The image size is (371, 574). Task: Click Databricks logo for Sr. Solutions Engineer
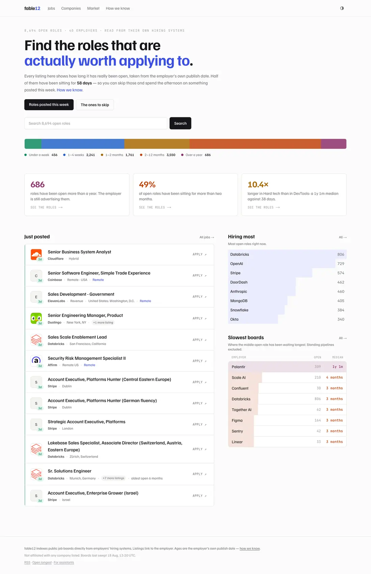[x=36, y=474]
